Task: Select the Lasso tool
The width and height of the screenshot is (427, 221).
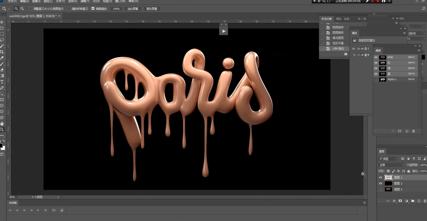Action: click(2, 40)
